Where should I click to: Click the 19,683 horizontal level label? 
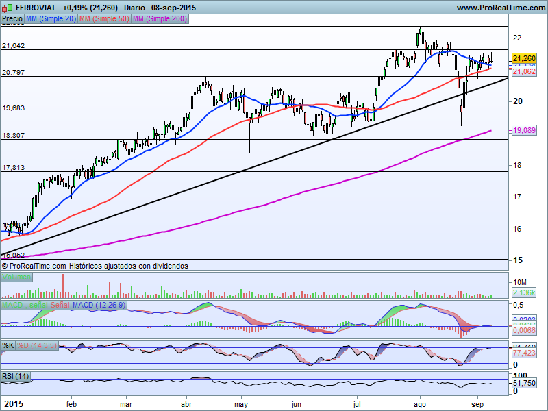coord(13,108)
